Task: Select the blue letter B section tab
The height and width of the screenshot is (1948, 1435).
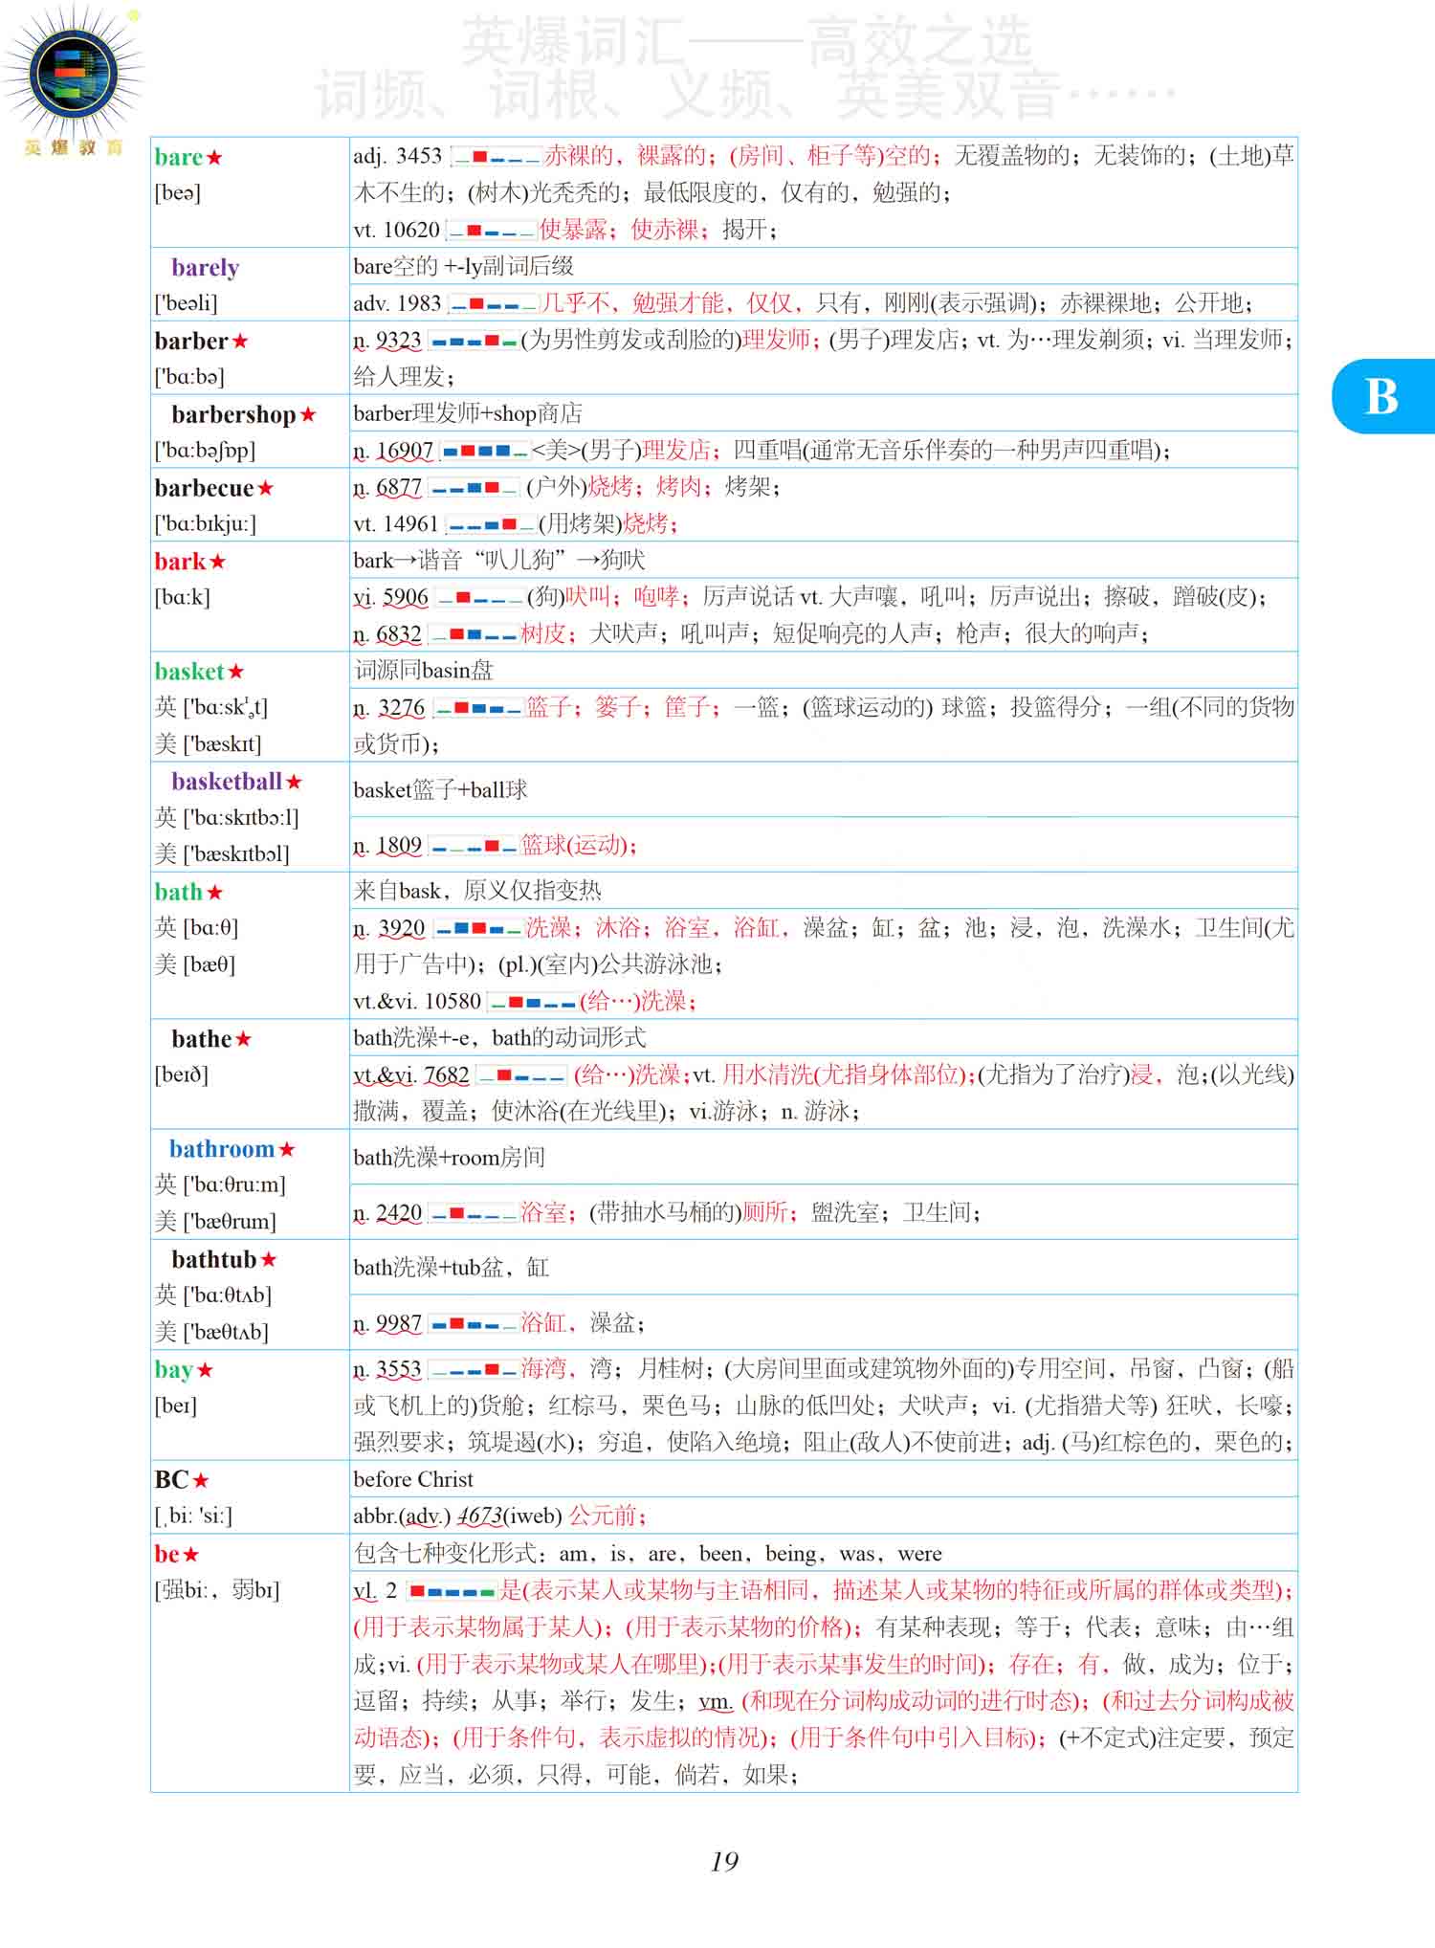Action: [x=1382, y=397]
